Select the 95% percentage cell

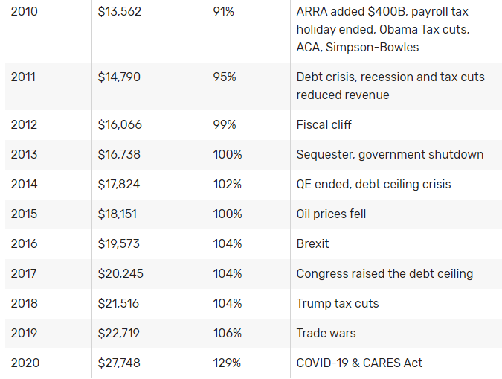(225, 77)
